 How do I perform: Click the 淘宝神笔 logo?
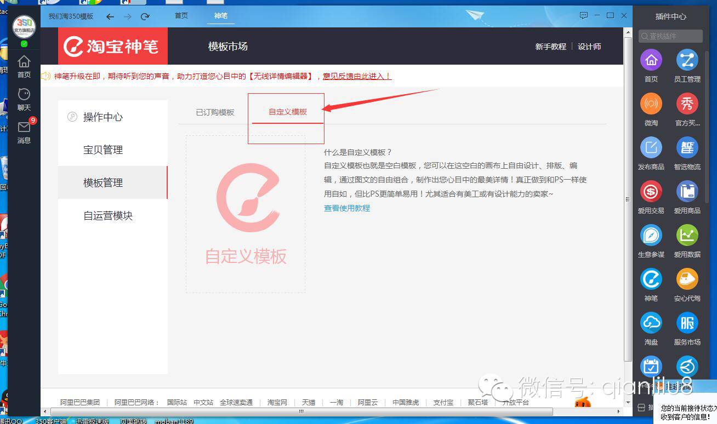tap(113, 46)
